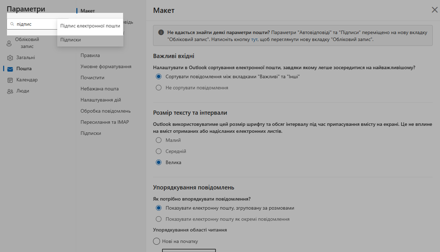Go to Небажана пошта settings

tap(99, 89)
